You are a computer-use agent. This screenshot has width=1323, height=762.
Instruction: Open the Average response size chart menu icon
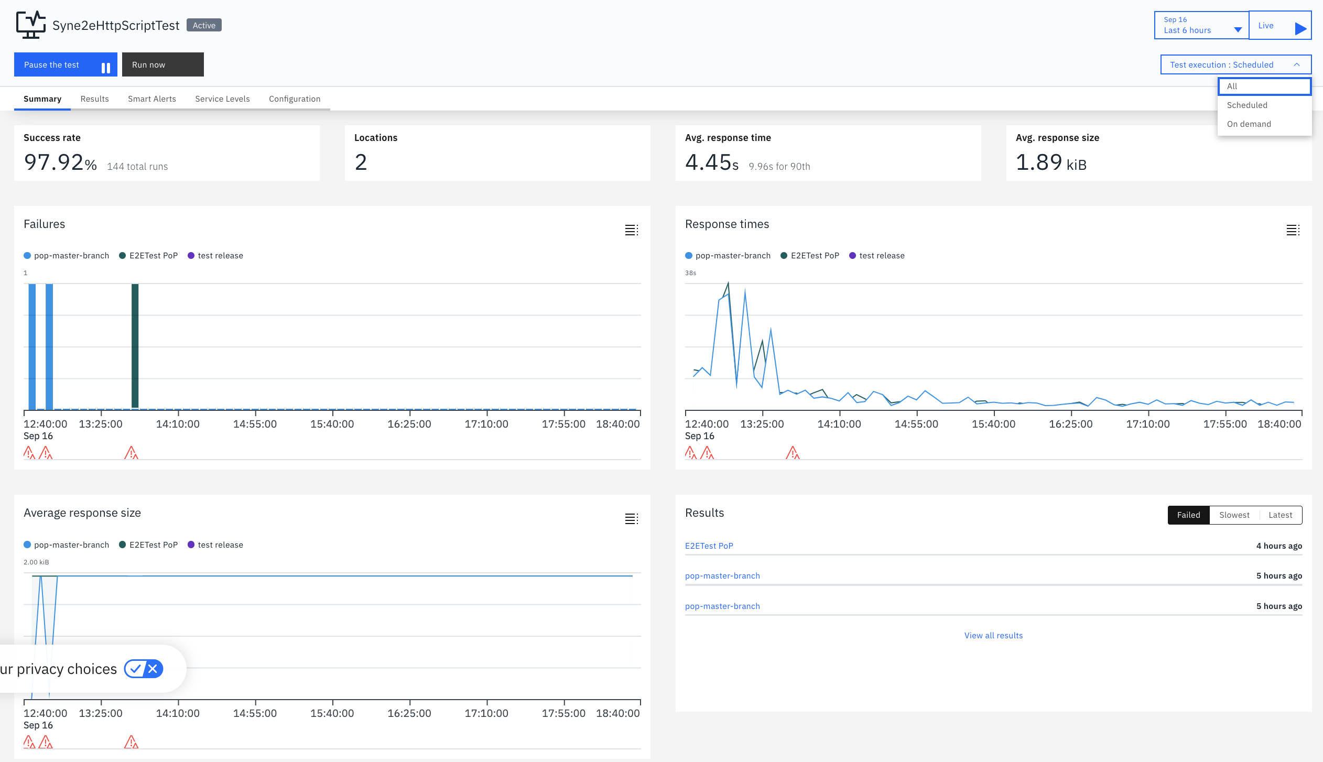(631, 519)
